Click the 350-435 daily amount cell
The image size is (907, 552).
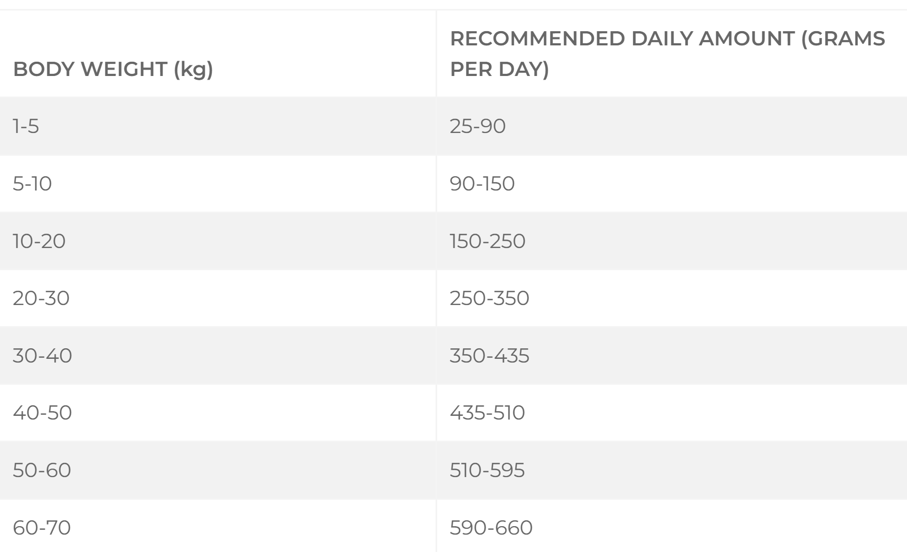[489, 356]
